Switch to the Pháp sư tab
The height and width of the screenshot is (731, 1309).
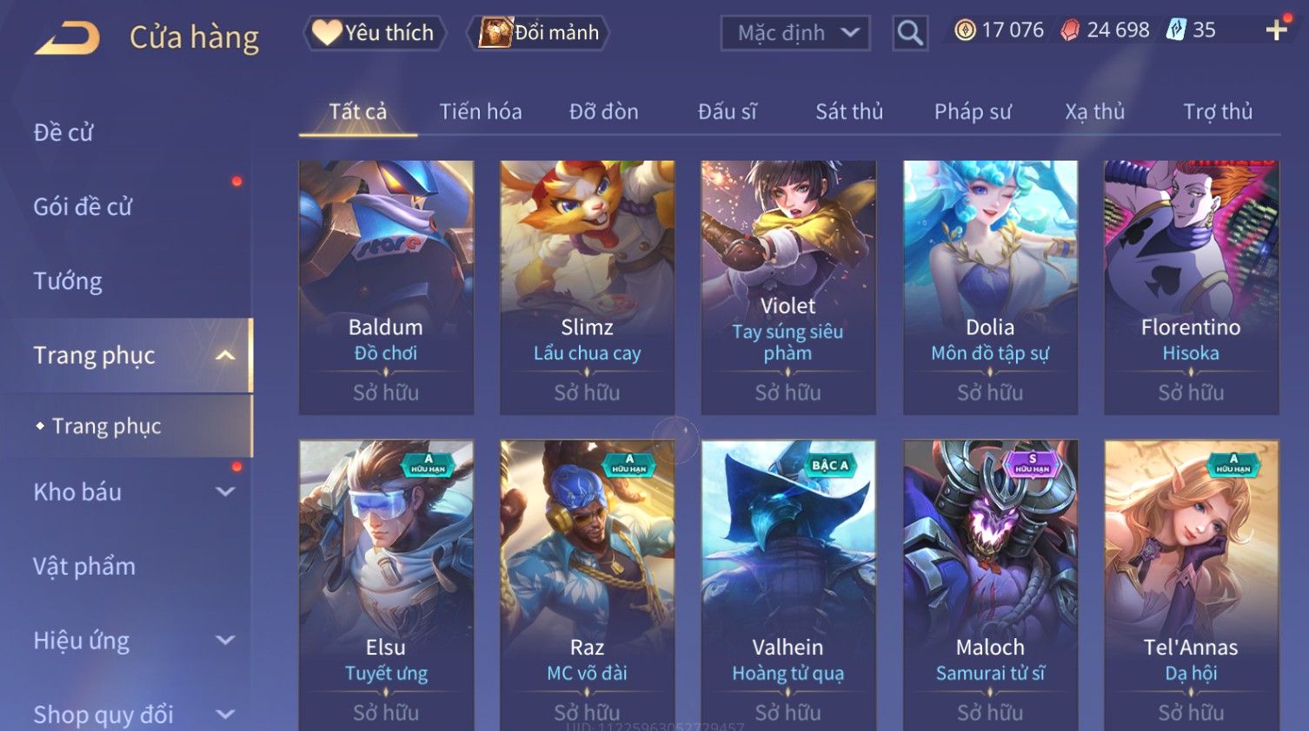(x=973, y=111)
